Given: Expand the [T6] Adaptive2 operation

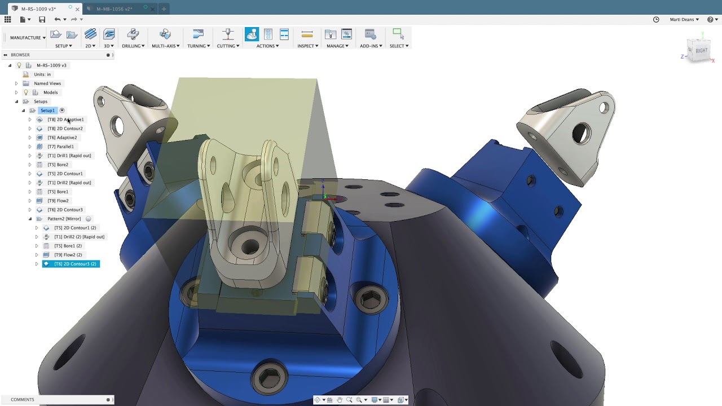Looking at the screenshot, I should point(30,138).
